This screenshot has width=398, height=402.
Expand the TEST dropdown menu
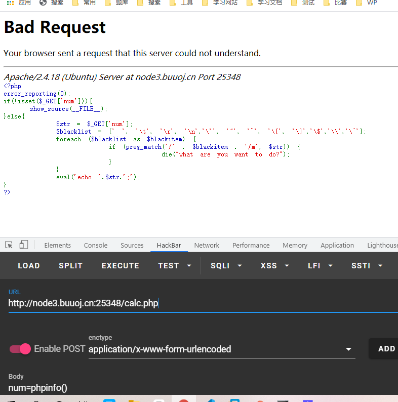175,266
